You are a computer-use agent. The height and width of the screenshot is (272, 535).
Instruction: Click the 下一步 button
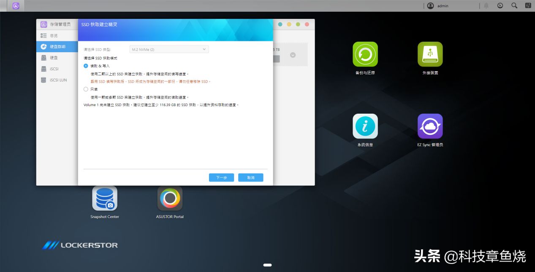(x=221, y=178)
